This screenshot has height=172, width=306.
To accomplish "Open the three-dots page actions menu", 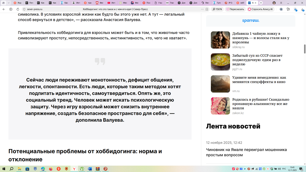I will (x=202, y=9).
